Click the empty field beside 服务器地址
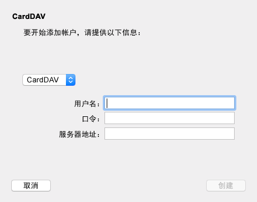This screenshot has height=202, width=257. coord(169,134)
